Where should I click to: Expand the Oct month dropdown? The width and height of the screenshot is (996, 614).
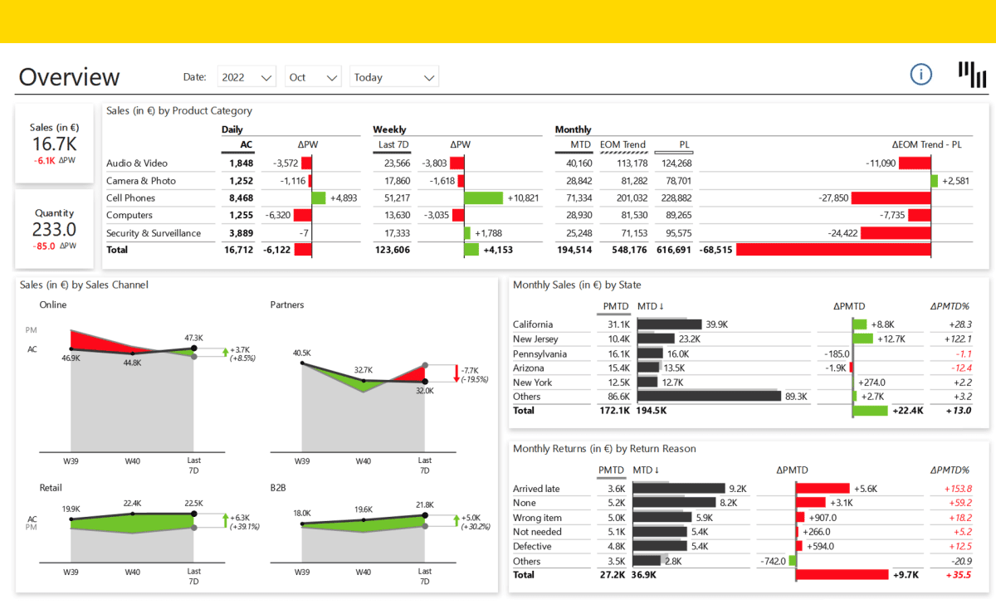pyautogui.click(x=313, y=77)
